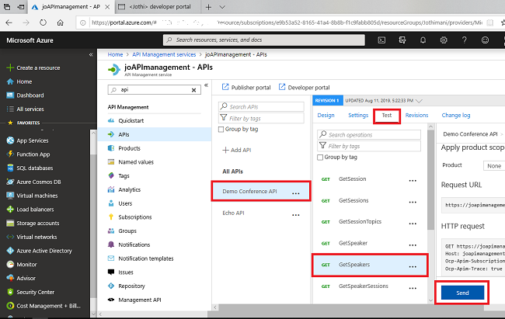This screenshot has width=505, height=319.
Task: Open App Services in favorites
Action: (32, 140)
